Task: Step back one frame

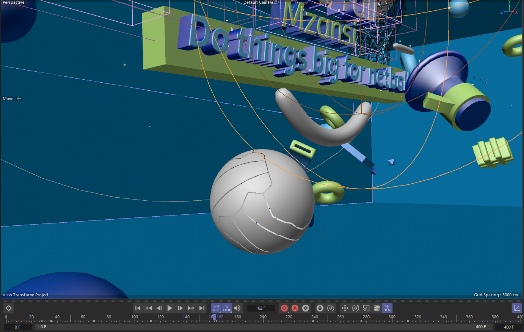Action: tap(159, 308)
